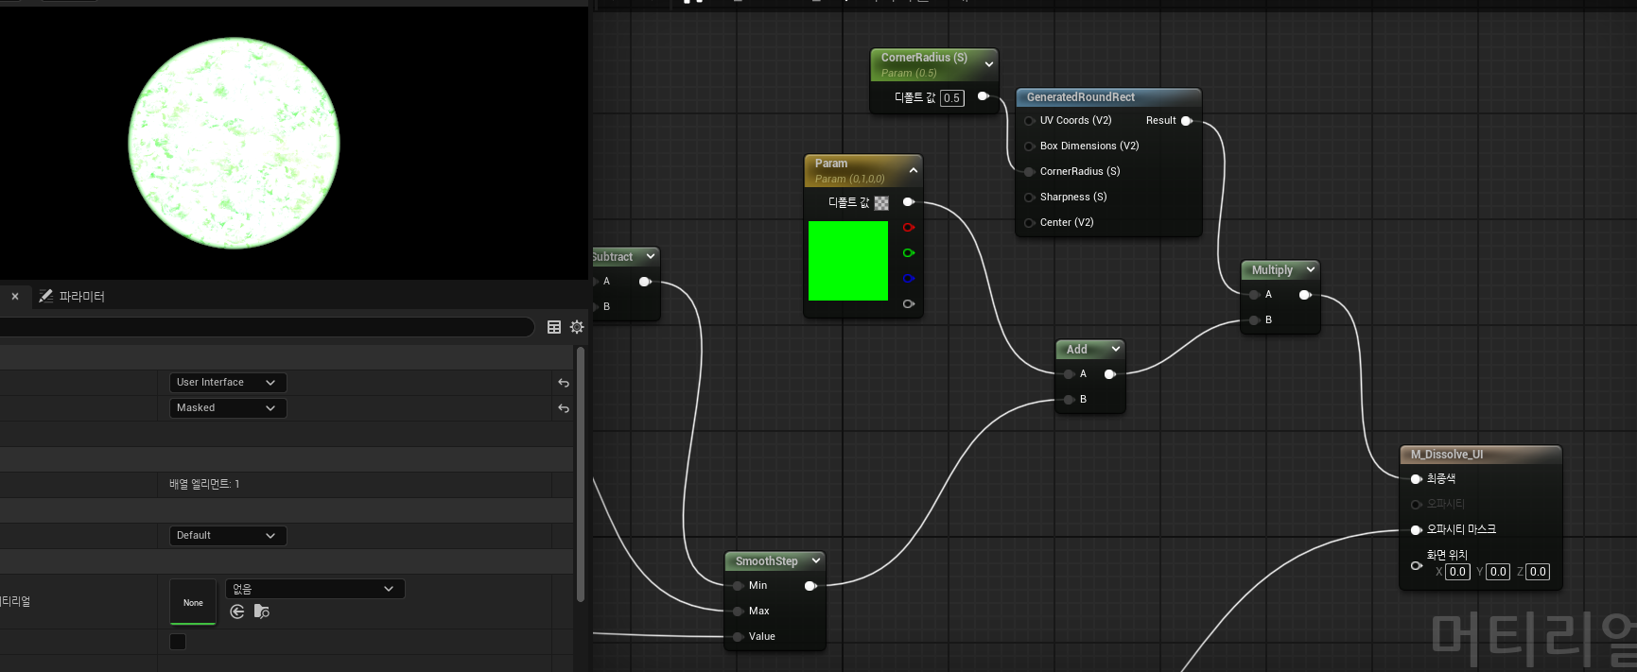Click the SmoothStep node output pin
The width and height of the screenshot is (1637, 672).
[x=810, y=586]
